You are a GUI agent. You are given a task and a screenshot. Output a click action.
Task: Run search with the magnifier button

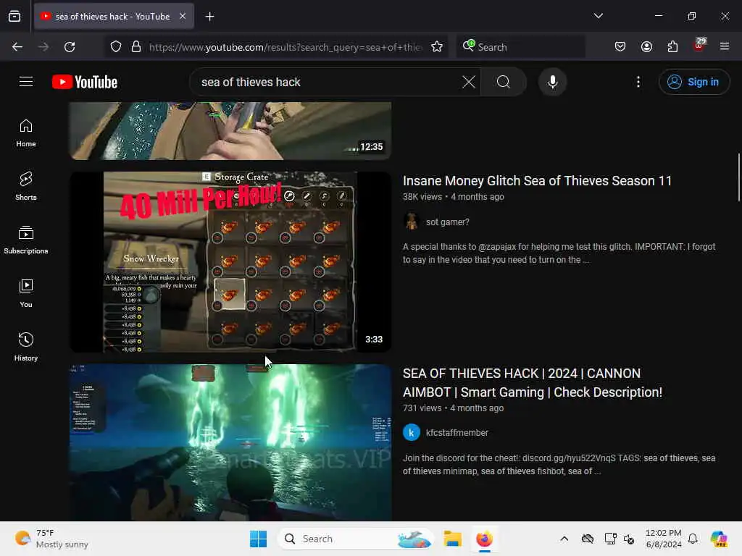pyautogui.click(x=504, y=82)
